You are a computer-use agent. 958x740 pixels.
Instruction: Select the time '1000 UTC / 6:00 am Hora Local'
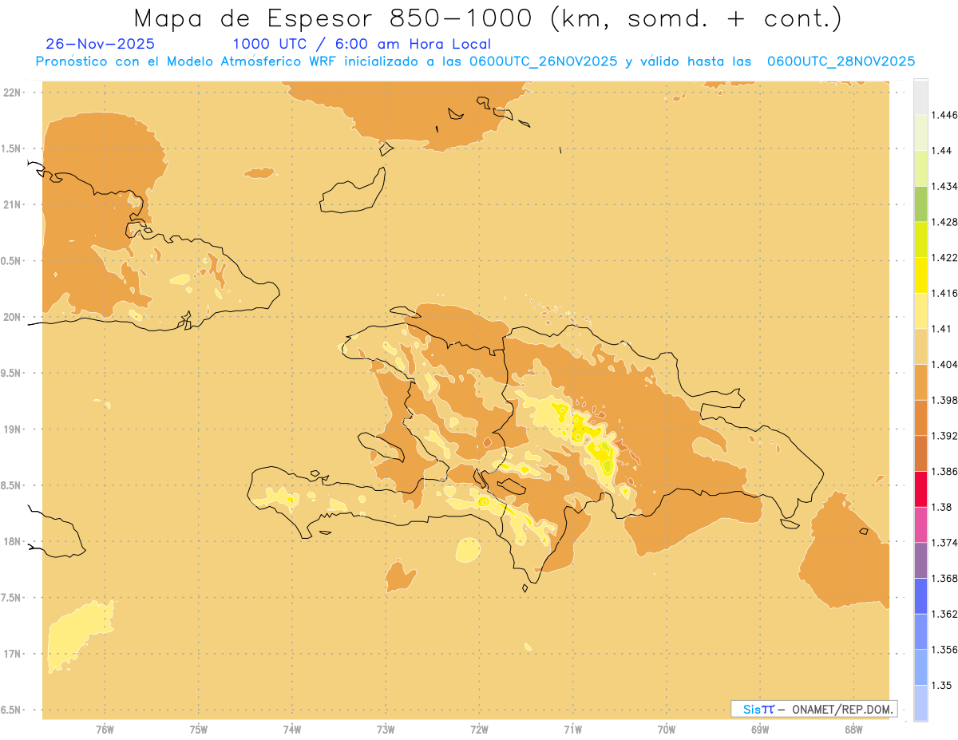click(x=362, y=44)
